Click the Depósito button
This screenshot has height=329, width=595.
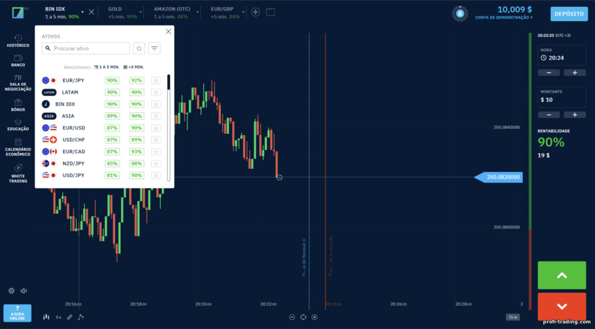(x=569, y=14)
